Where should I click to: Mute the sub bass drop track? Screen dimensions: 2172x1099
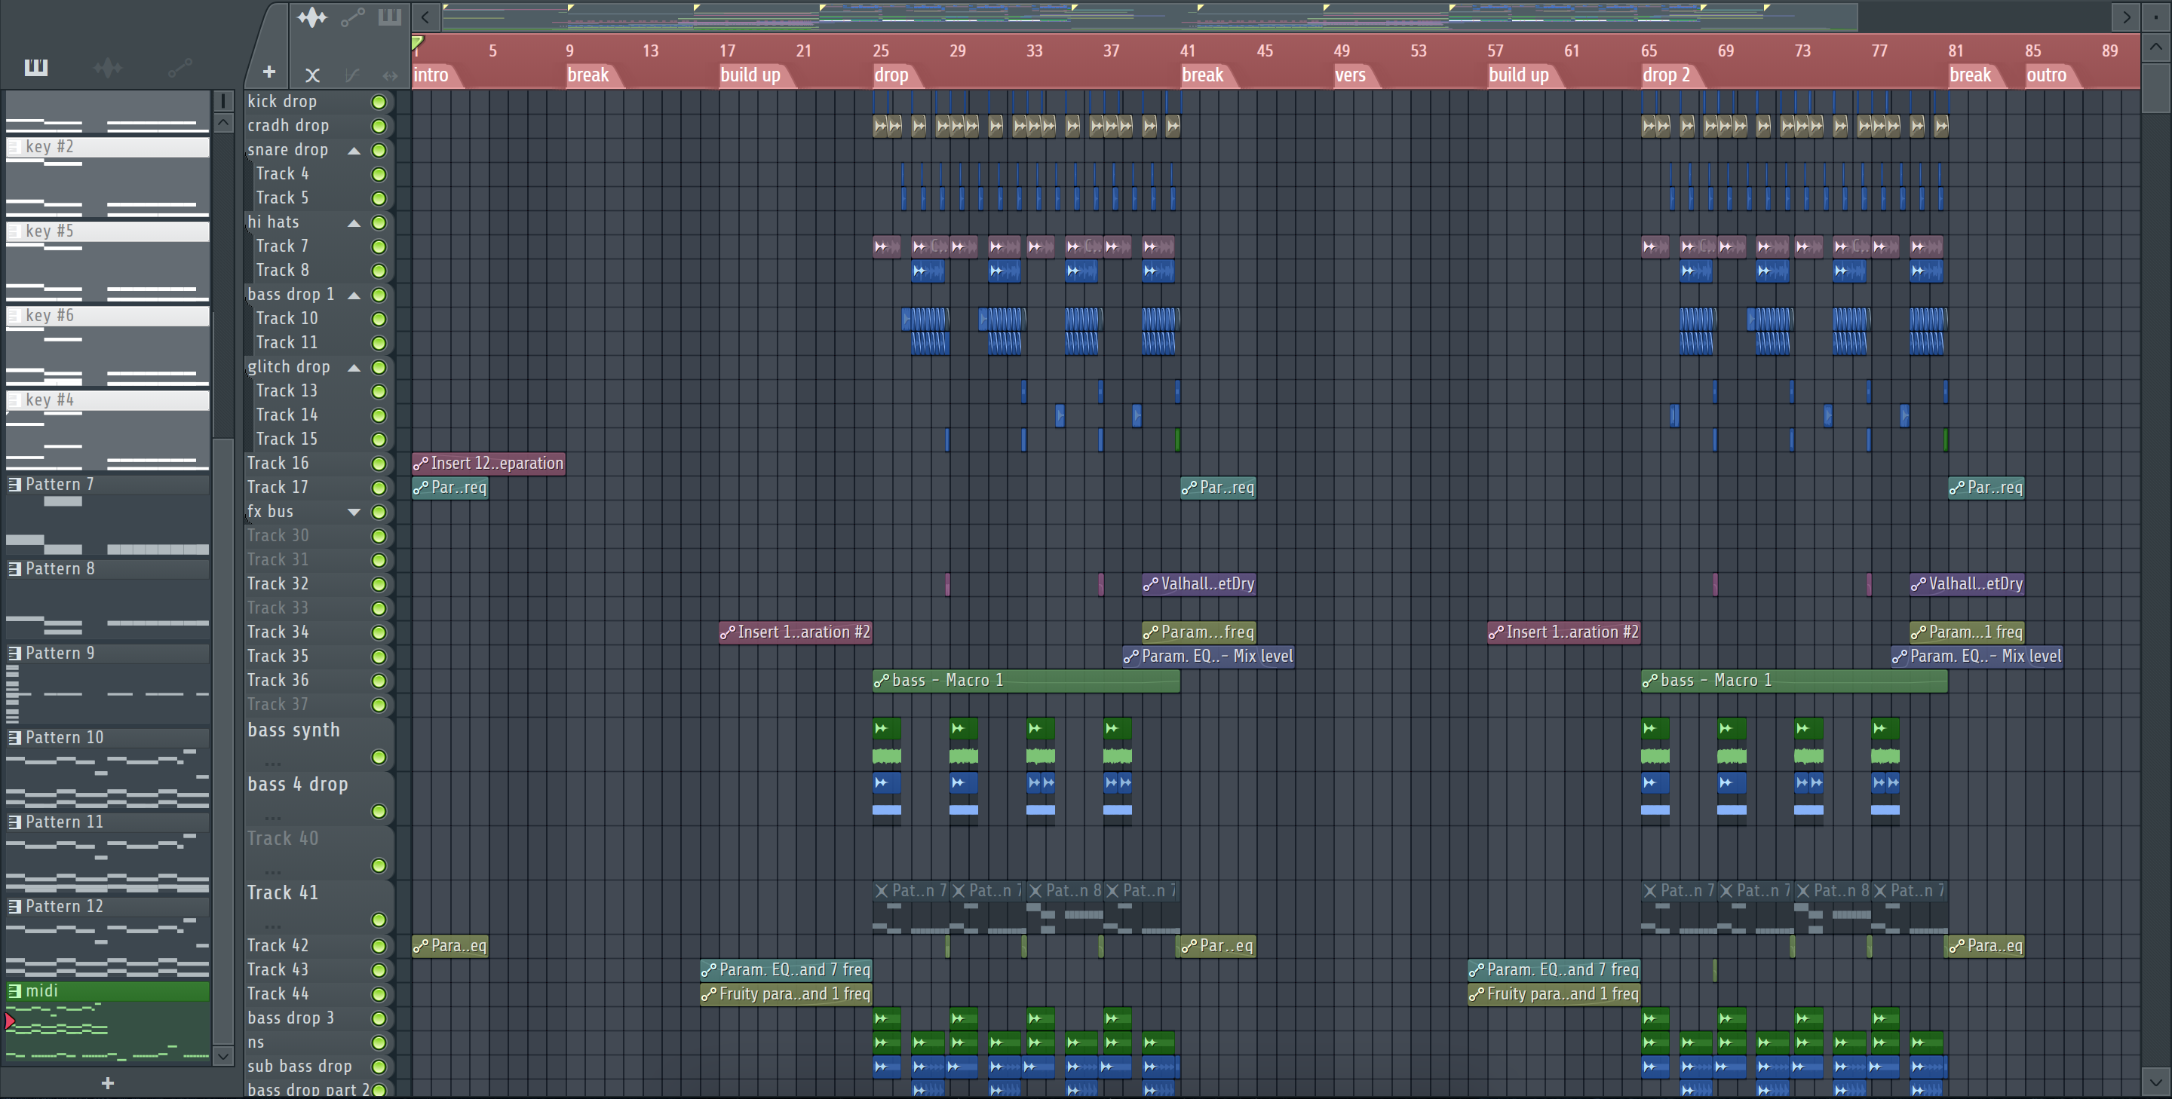[379, 1067]
